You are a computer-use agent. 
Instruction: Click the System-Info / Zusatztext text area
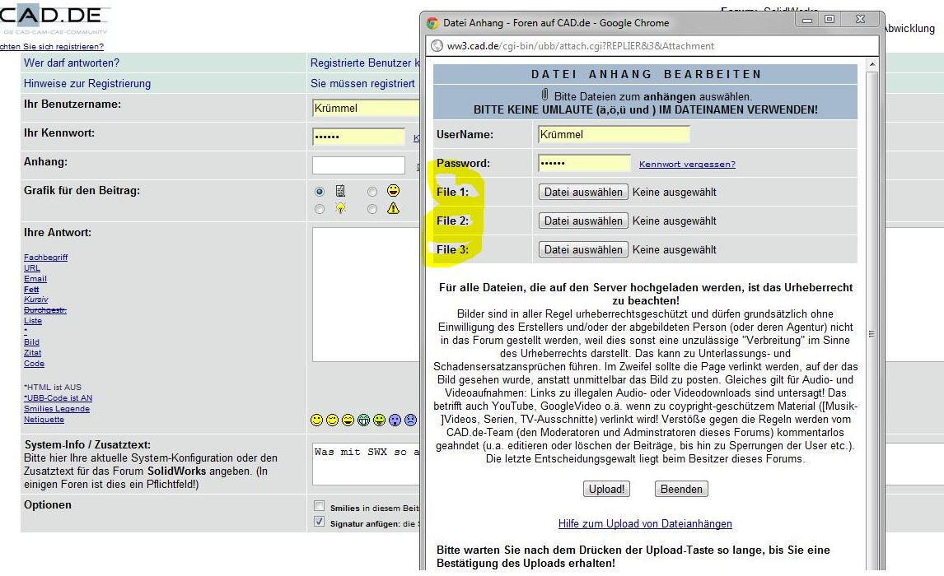click(x=366, y=464)
